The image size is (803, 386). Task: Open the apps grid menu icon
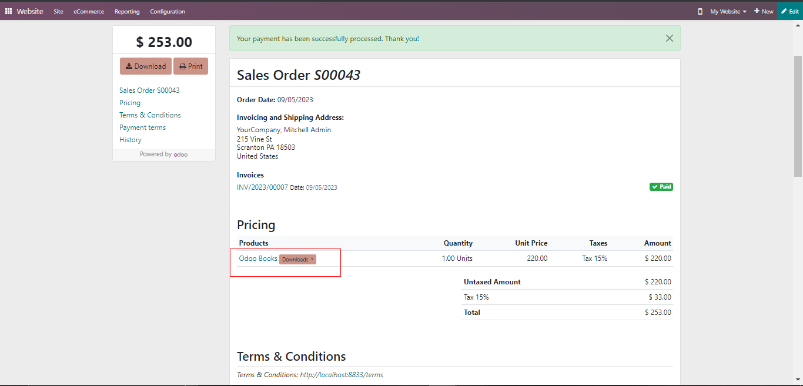click(x=8, y=11)
